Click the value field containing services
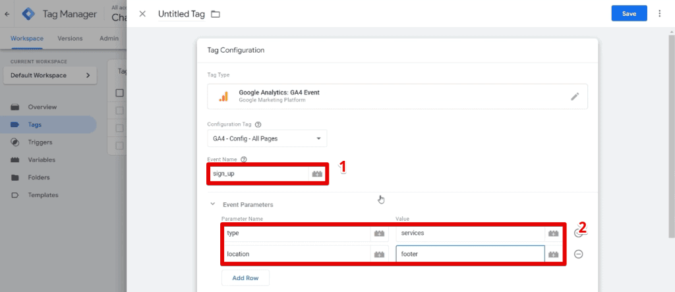 [471, 233]
